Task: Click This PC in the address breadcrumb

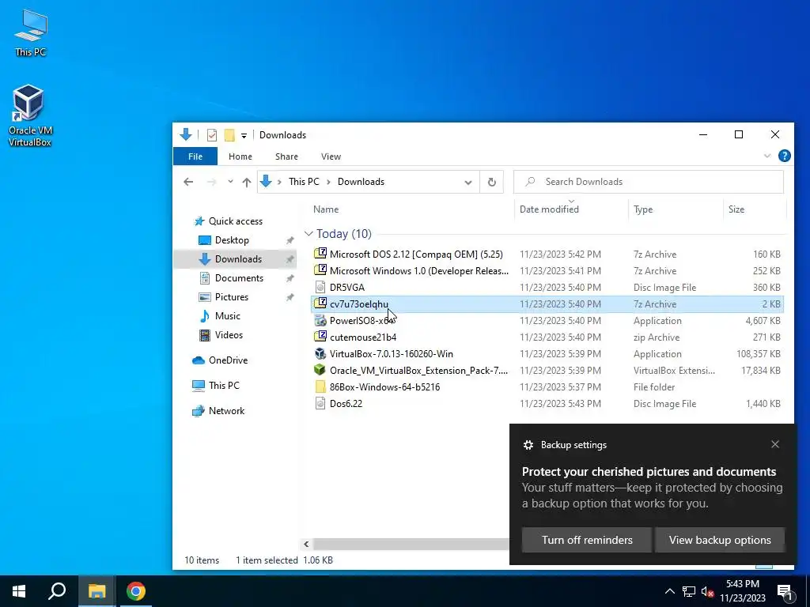Action: [304, 182]
